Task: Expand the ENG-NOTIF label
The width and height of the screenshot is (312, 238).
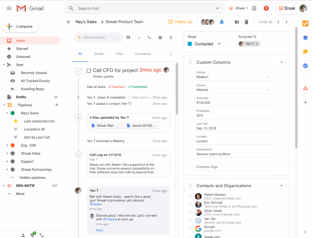Action: pyautogui.click(x=4, y=186)
